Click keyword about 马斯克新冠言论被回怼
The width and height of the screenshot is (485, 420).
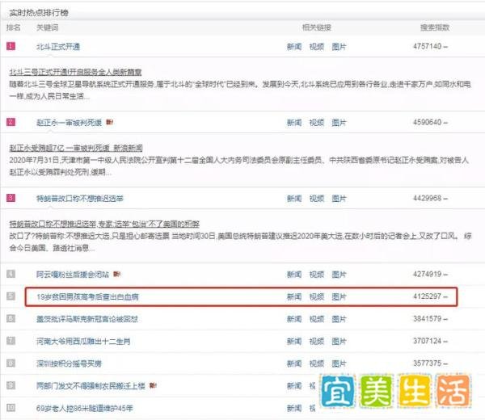[x=87, y=319]
